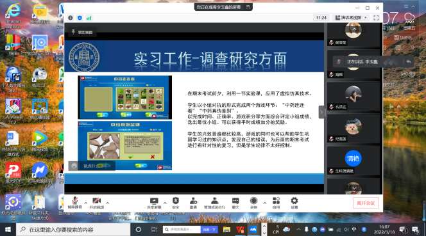
Task: Start recording with the 录制 button
Action: point(253,203)
